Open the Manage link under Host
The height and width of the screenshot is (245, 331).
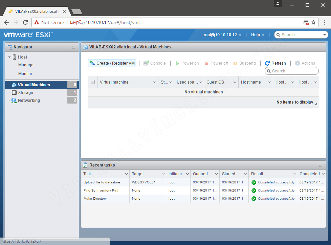point(25,65)
